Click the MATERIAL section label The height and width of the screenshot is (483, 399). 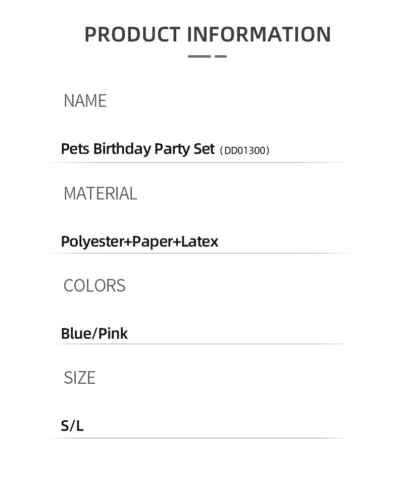(x=100, y=193)
